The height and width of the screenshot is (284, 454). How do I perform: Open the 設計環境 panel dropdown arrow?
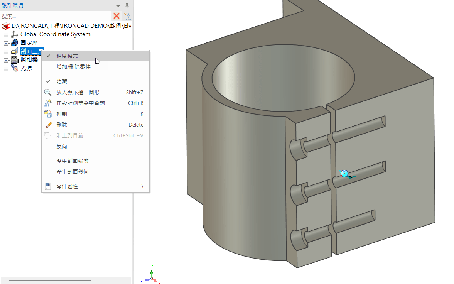(118, 6)
